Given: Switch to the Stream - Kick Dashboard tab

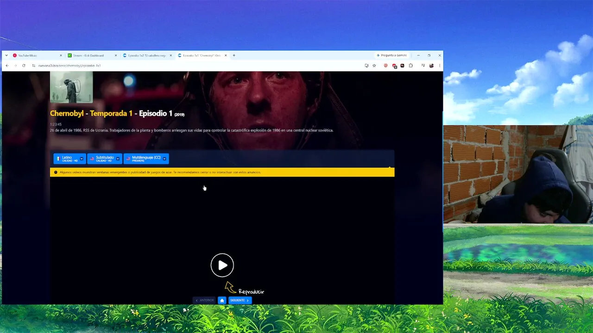Looking at the screenshot, I should [x=92, y=55].
